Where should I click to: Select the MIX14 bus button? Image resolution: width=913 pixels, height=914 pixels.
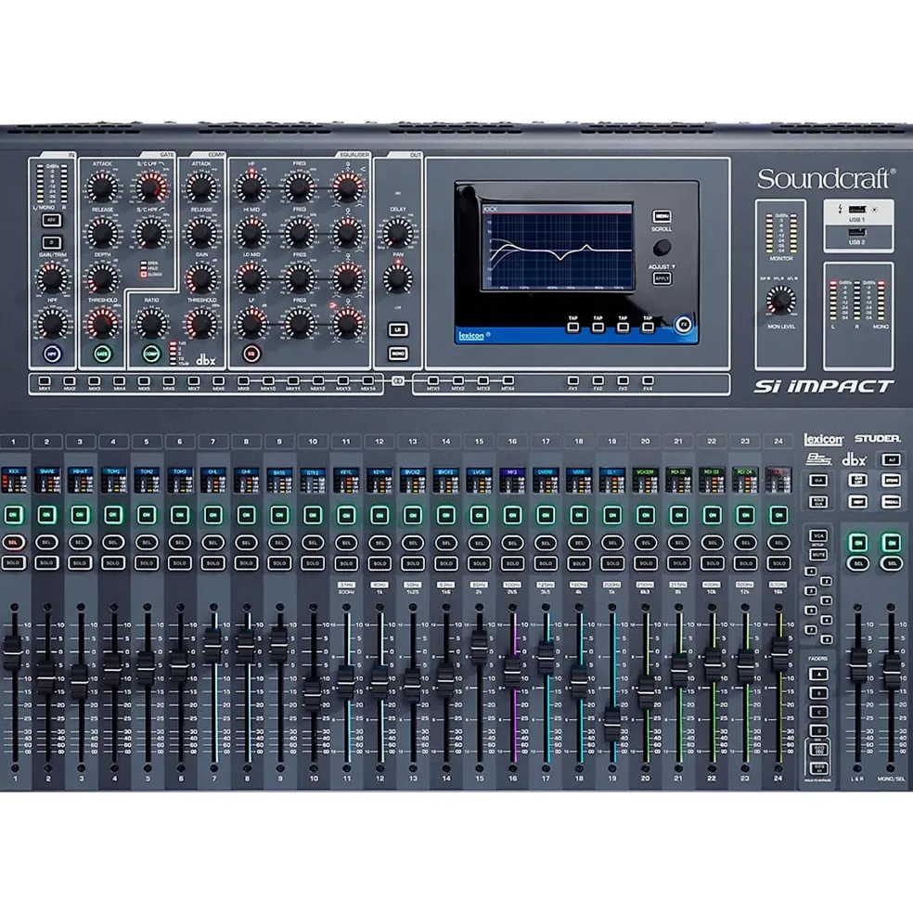[x=367, y=380]
